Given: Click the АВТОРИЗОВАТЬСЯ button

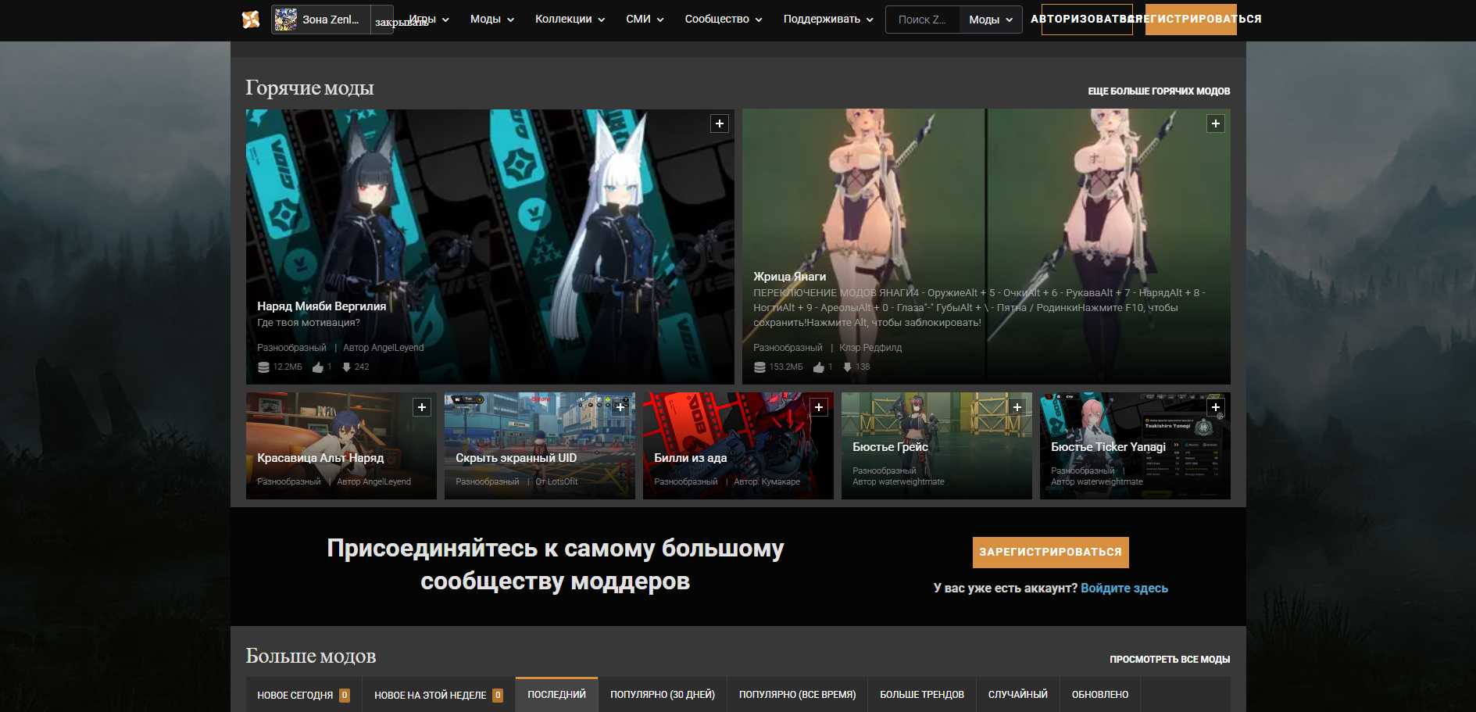Looking at the screenshot, I should click(1087, 20).
